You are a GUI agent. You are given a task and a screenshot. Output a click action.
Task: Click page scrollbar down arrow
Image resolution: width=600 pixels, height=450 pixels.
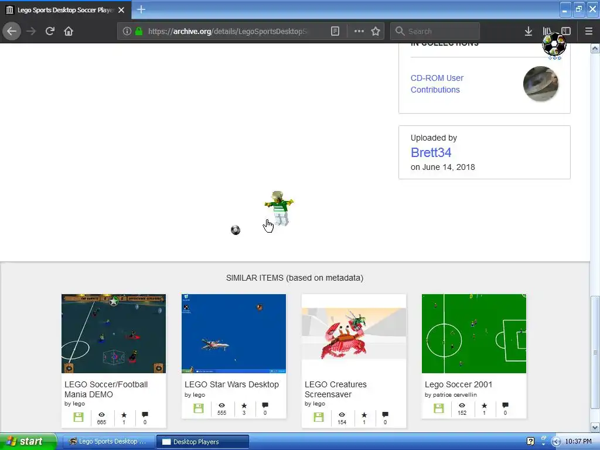pos(595,427)
